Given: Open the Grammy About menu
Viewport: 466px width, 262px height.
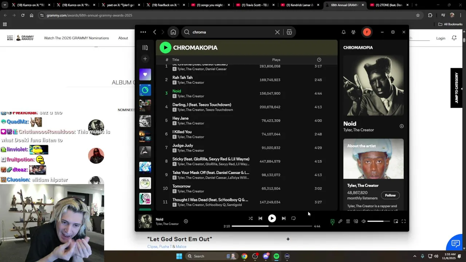Looking at the screenshot, I should click(123, 38).
